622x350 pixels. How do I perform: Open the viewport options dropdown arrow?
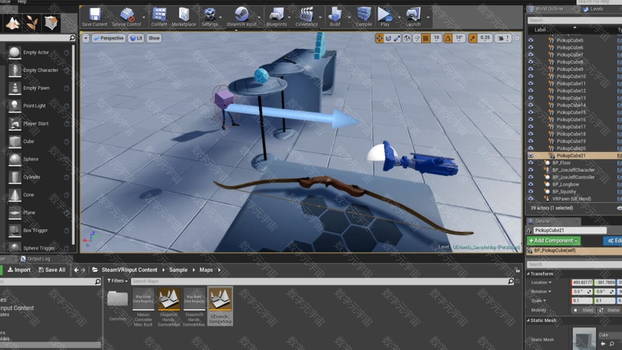(x=86, y=38)
